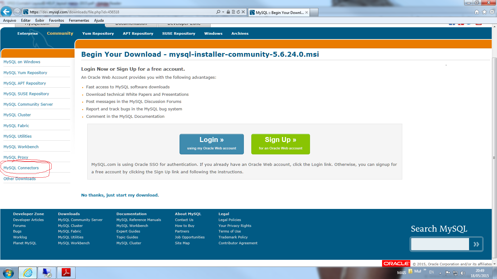Click the browser Forward arrow button
Viewport: 497px width, 279px height.
(x=17, y=12)
